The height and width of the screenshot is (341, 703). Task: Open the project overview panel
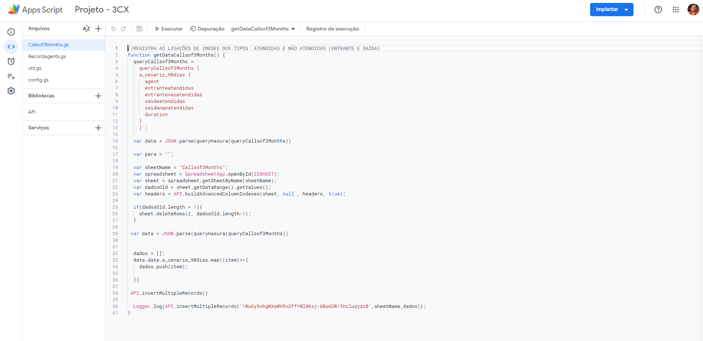[x=11, y=32]
